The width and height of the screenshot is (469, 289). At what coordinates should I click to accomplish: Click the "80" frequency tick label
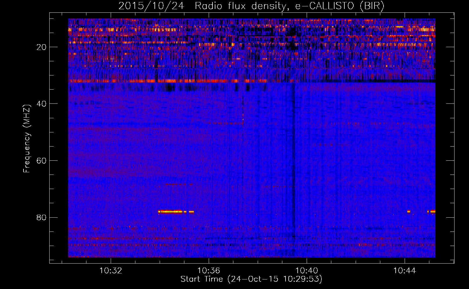(x=42, y=217)
